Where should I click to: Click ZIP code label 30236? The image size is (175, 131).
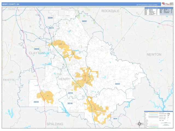coord(37,49)
